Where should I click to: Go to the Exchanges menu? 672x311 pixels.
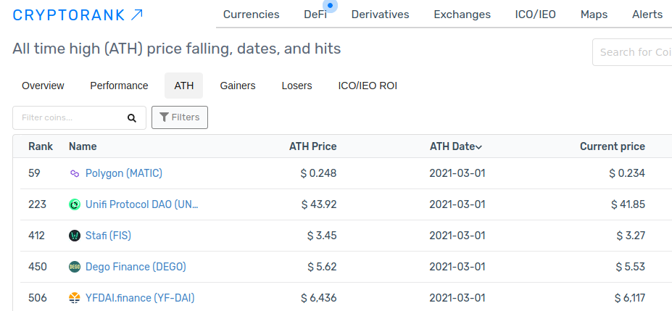tap(462, 14)
